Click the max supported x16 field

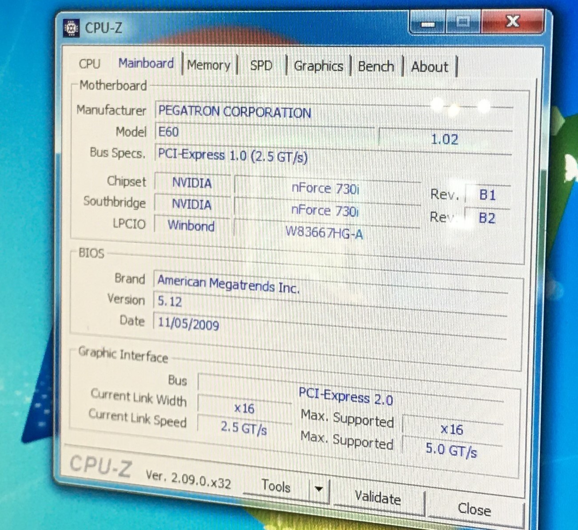(452, 429)
